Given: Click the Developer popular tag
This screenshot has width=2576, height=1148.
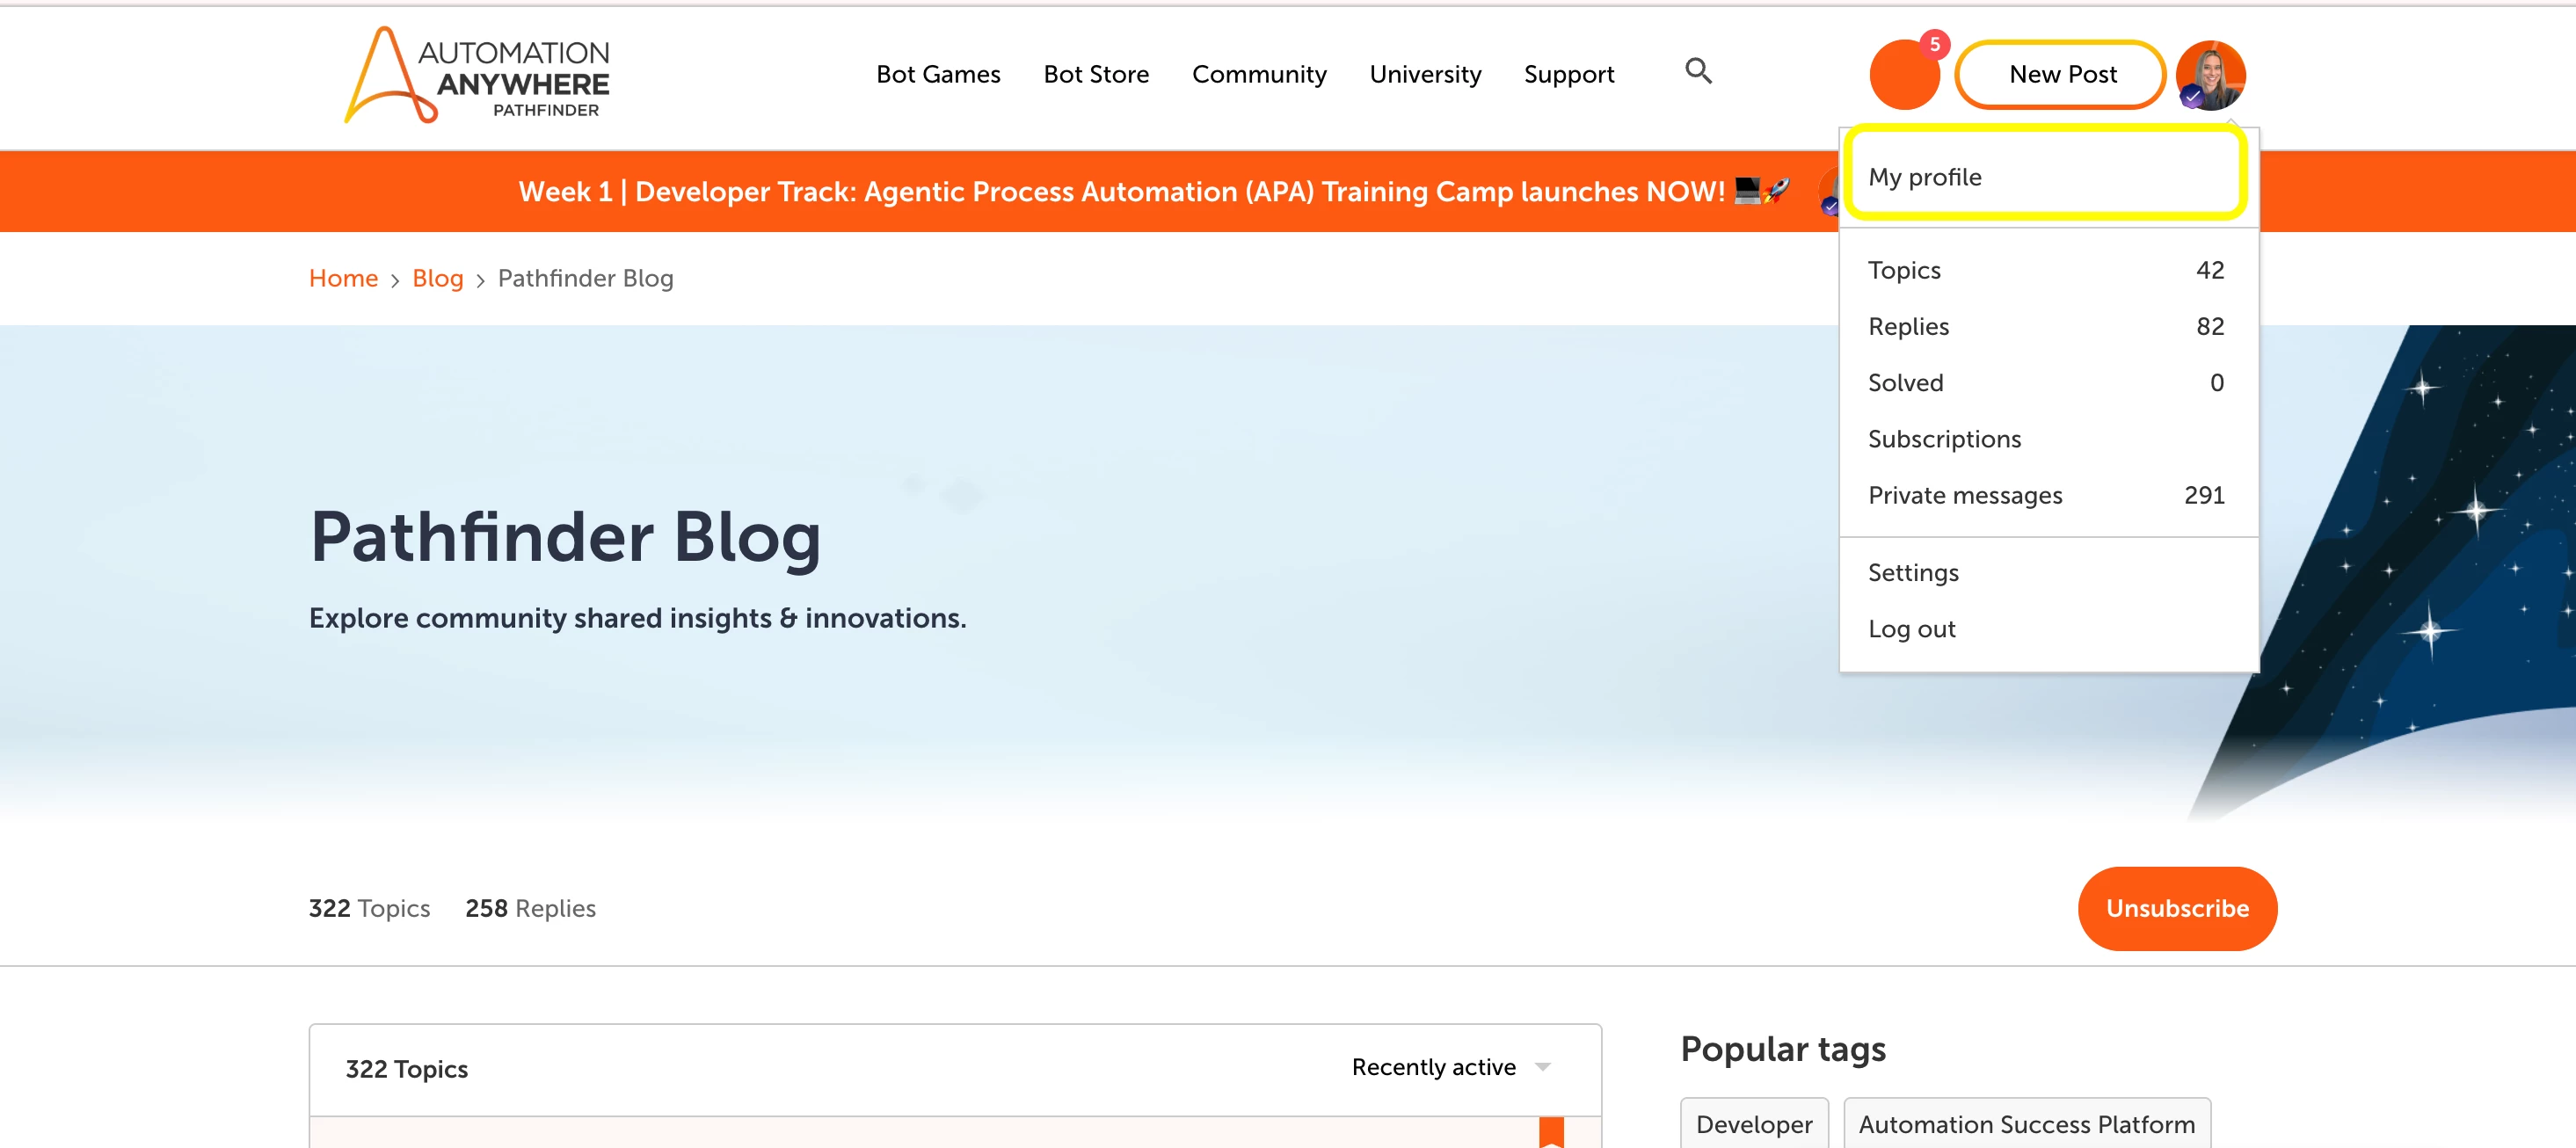Looking at the screenshot, I should [1754, 1124].
